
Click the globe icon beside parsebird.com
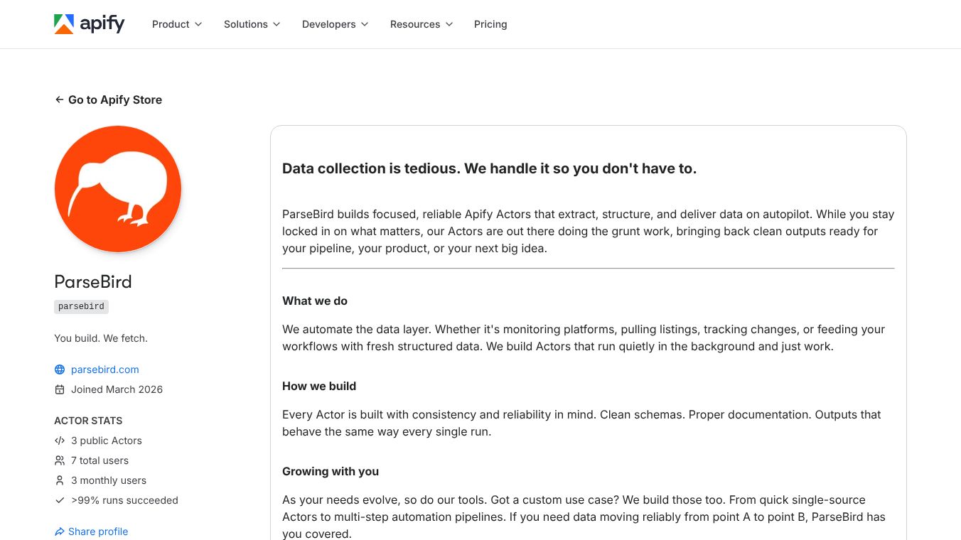click(x=59, y=369)
